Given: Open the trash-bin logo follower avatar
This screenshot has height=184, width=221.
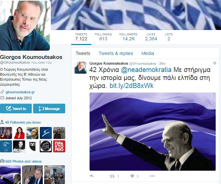Looking at the screenshot, I should coord(46,146).
